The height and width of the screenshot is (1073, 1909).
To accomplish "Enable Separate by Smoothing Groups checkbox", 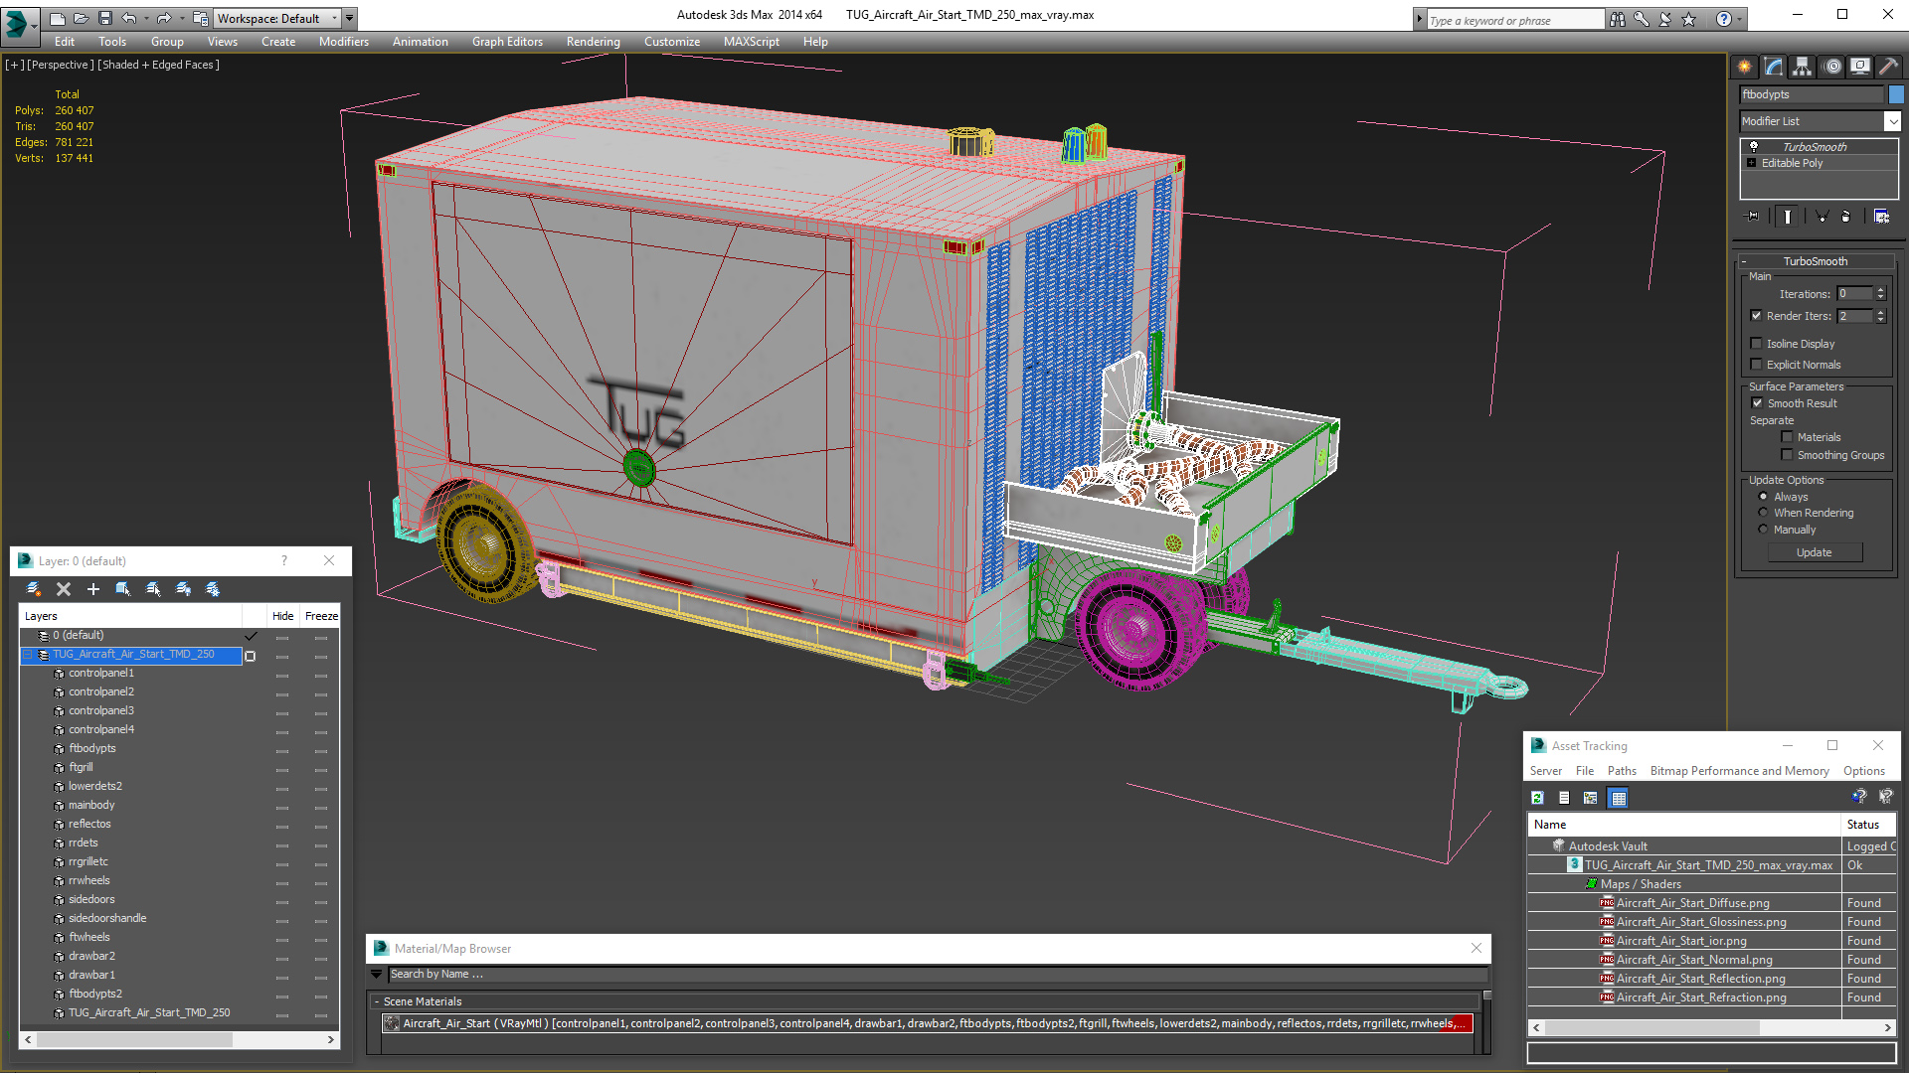I will 1787,455.
